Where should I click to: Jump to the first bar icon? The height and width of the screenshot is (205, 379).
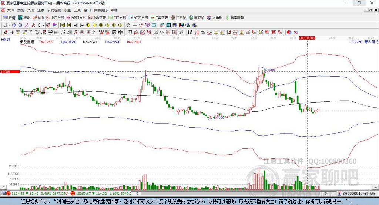coord(62,25)
